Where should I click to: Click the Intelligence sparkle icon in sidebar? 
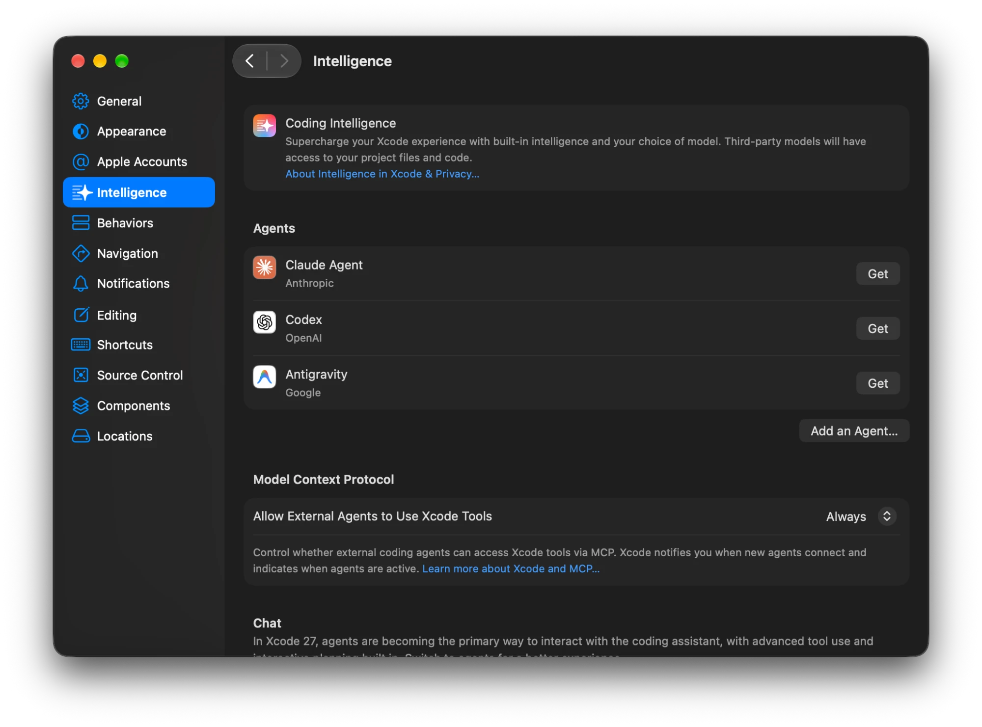coord(82,192)
